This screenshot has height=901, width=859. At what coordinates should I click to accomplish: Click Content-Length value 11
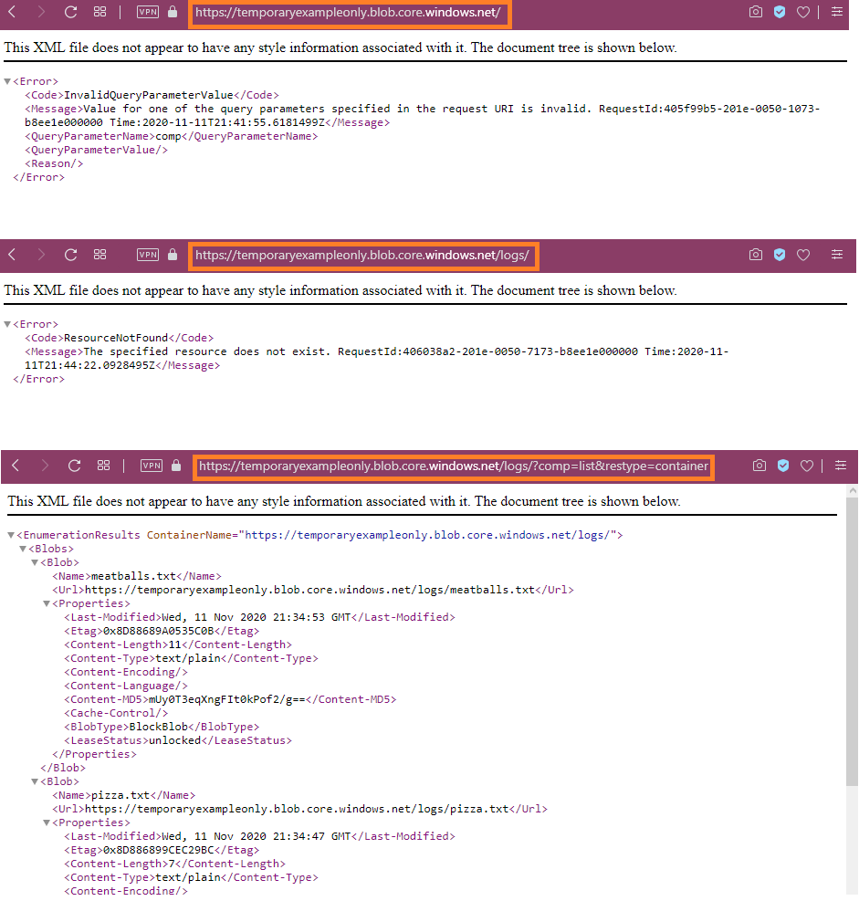[x=175, y=644]
